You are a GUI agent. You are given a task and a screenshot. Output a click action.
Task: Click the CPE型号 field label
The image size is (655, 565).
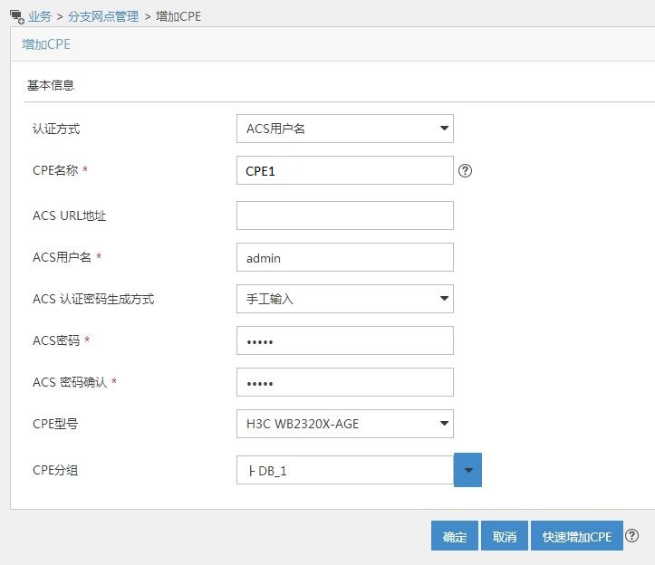55,424
